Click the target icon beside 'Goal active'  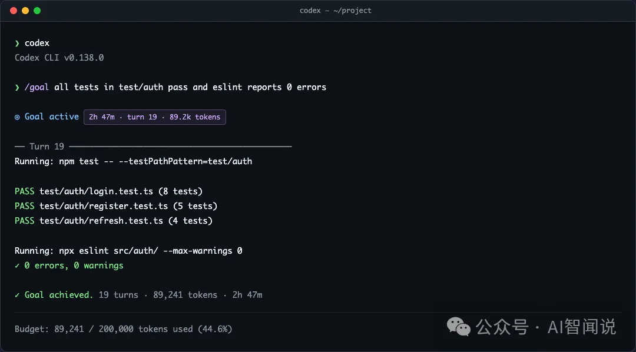(17, 117)
